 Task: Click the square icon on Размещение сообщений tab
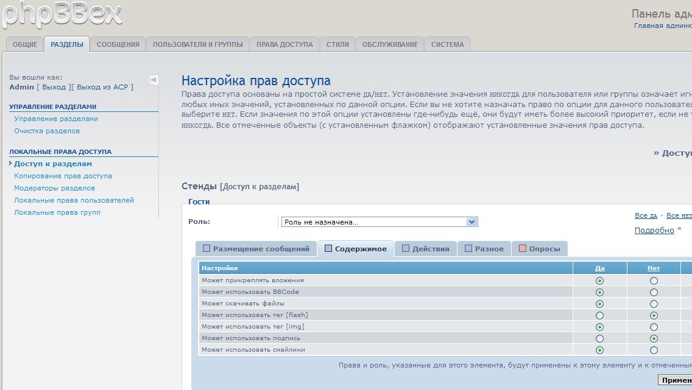[207, 248]
